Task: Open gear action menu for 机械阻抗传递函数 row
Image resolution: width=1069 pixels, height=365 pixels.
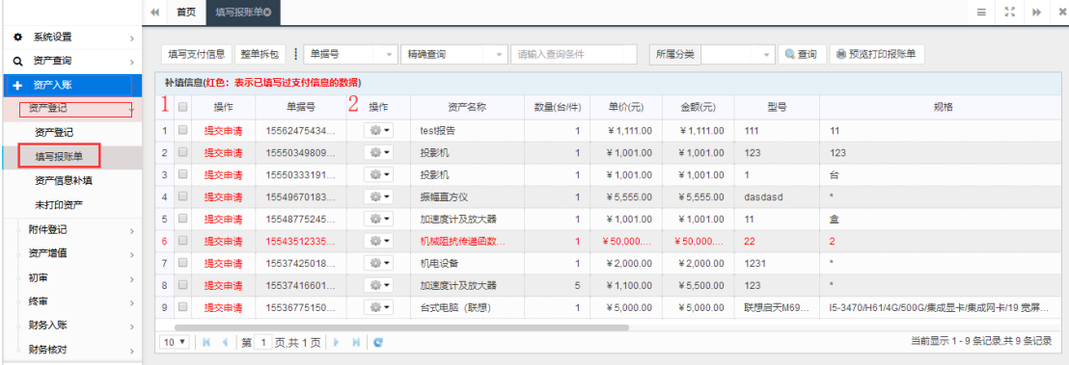Action: coord(378,241)
